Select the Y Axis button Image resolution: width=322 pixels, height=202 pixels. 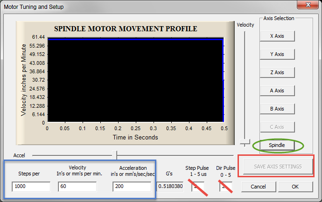[277, 55]
